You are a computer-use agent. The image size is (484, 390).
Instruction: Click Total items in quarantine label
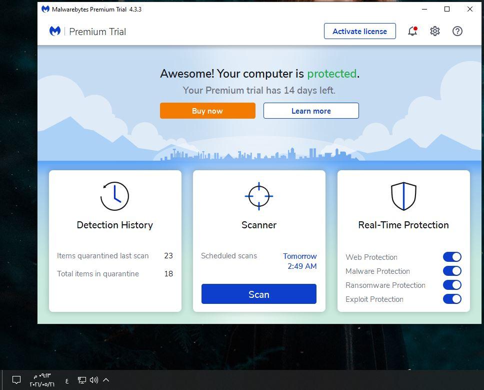coord(98,274)
